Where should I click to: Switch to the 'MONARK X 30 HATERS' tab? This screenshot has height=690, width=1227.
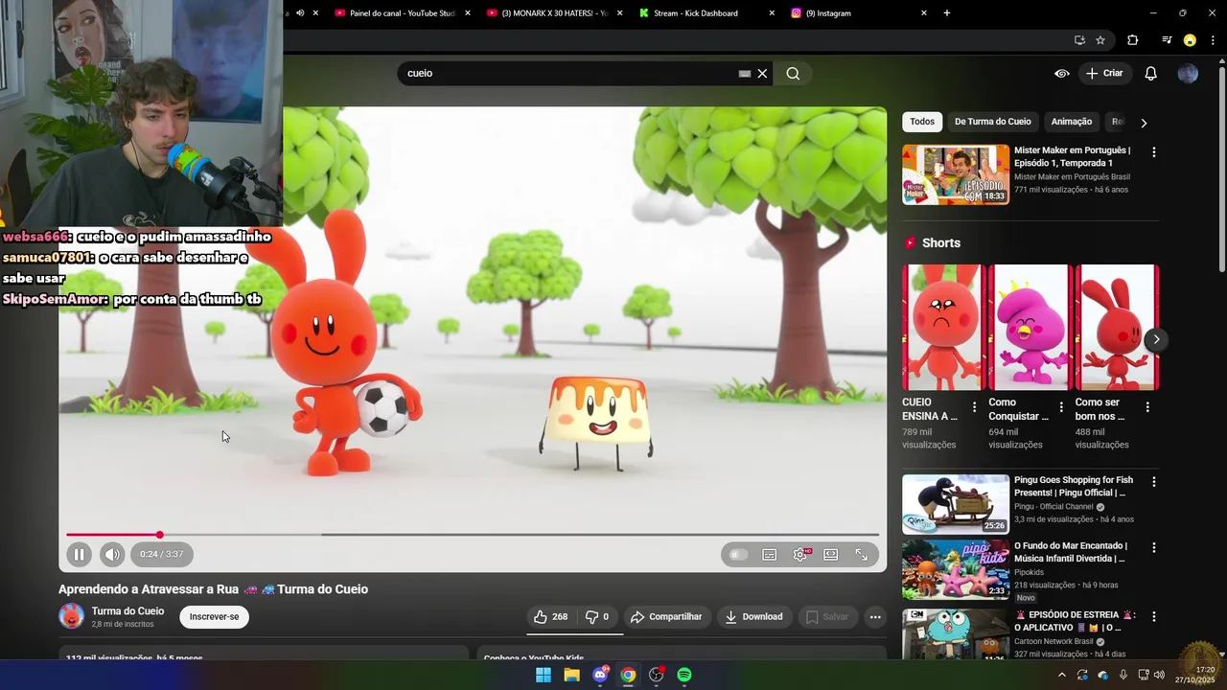555,13
